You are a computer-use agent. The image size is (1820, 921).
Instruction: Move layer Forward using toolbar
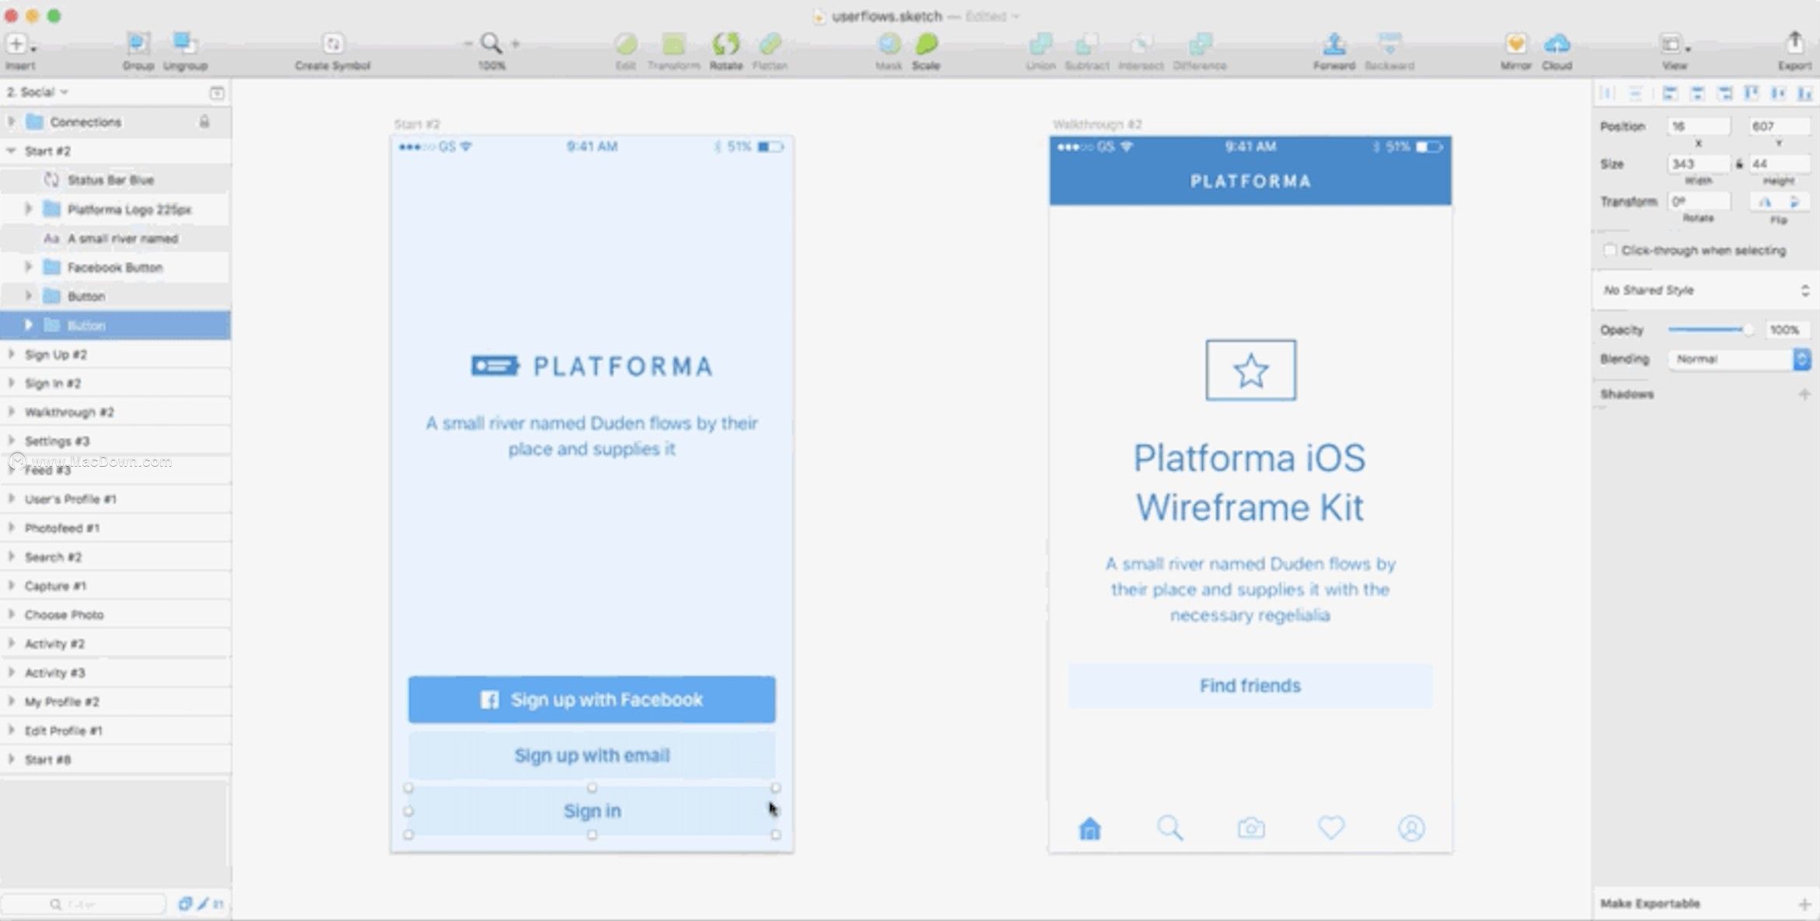pos(1334,44)
